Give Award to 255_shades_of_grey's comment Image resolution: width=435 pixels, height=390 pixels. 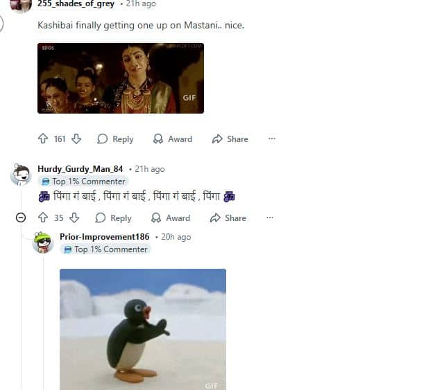(x=173, y=139)
